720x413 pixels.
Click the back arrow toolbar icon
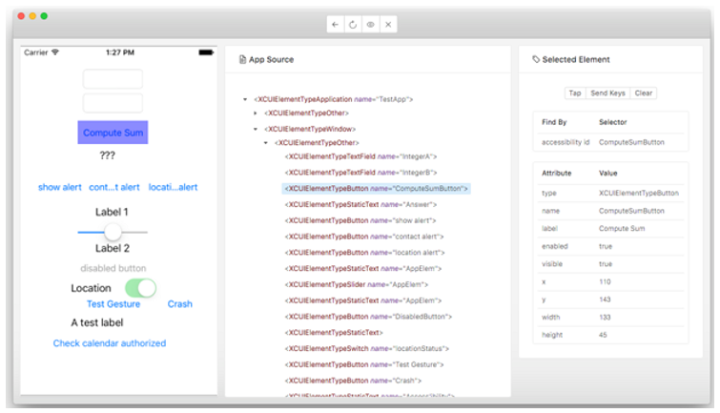point(335,25)
